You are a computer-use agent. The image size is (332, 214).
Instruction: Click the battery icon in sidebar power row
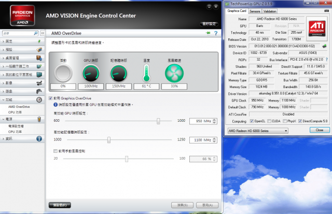click(x=39, y=119)
